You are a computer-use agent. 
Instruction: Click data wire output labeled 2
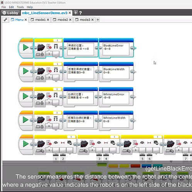click(63, 158)
